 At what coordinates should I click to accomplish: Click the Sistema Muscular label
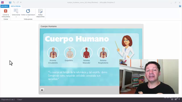(x=86, y=62)
